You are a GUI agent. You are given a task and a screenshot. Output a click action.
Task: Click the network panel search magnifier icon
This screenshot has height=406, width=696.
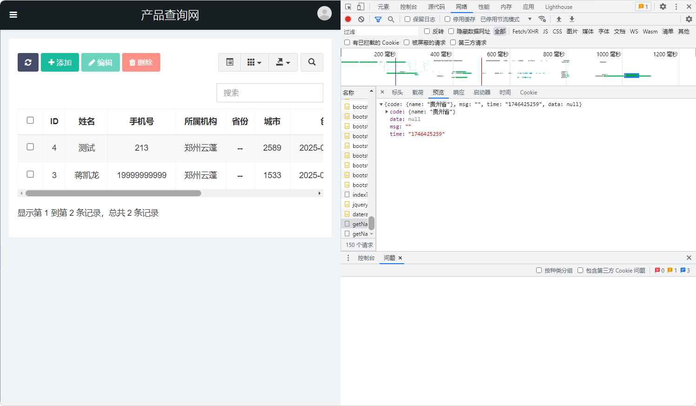tap(391, 19)
